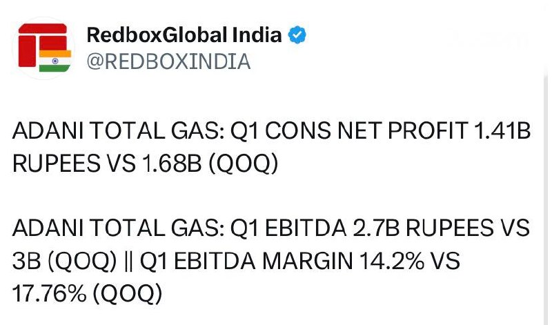Click the 1.41B figure in first tweet
This screenshot has height=325, width=552.
[x=502, y=130]
